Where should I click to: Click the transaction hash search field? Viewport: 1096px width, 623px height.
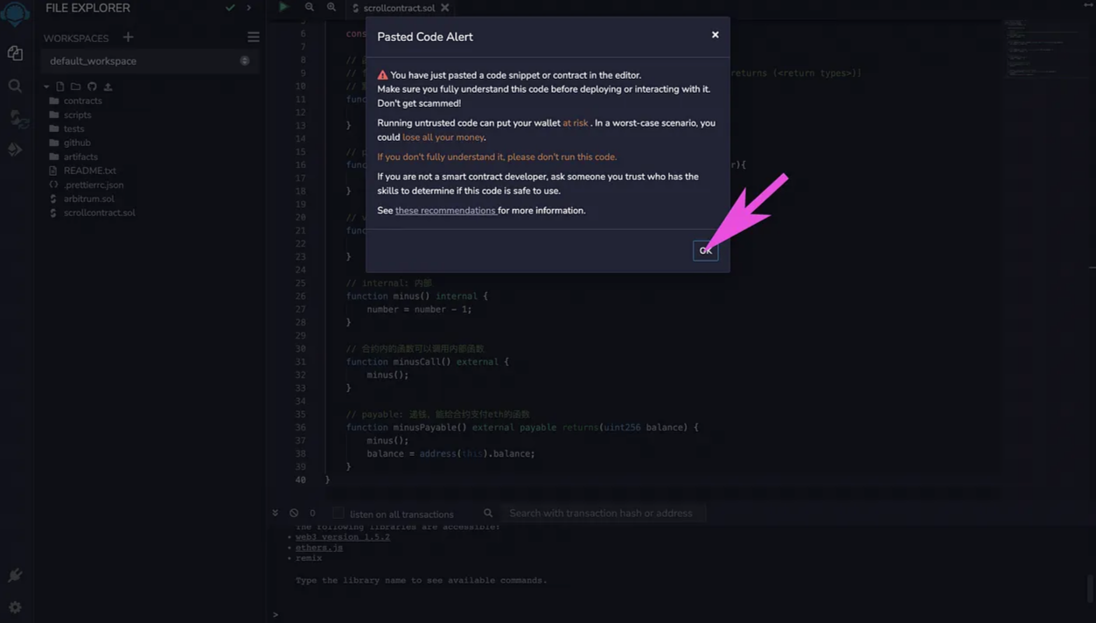[604, 513]
